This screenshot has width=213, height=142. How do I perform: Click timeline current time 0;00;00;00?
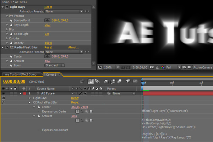coord(14,81)
